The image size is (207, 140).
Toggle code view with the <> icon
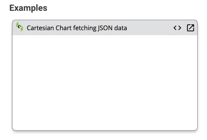tap(177, 28)
